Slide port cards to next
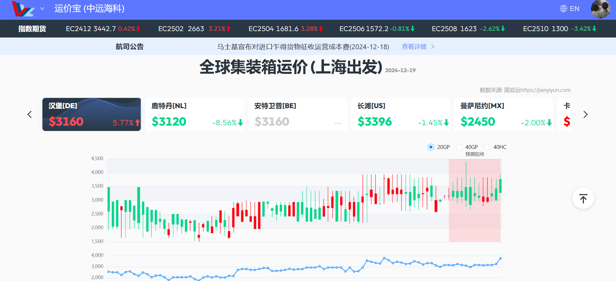This screenshot has width=616, height=281. [585, 114]
